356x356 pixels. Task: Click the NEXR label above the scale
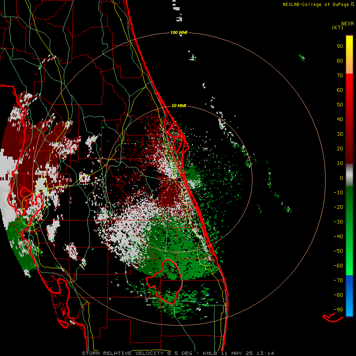coord(348,24)
